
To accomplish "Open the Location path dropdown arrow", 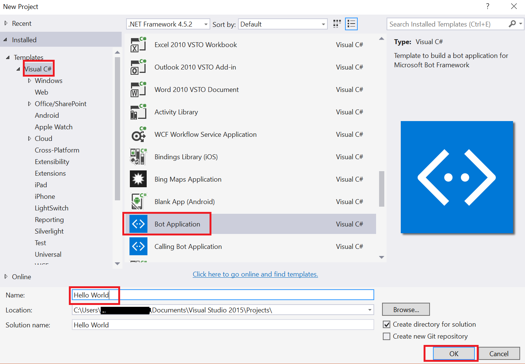I will point(370,310).
